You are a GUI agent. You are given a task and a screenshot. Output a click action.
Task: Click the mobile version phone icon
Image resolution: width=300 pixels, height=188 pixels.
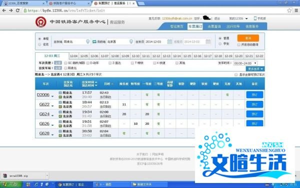(255, 18)
